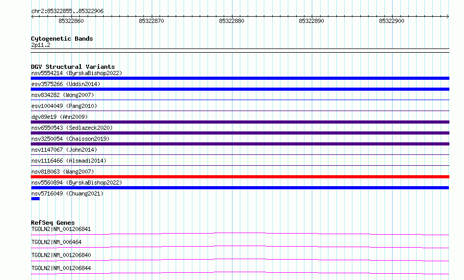Click ruler position 85322880
This screenshot has width=464, height=280.
[x=231, y=21]
